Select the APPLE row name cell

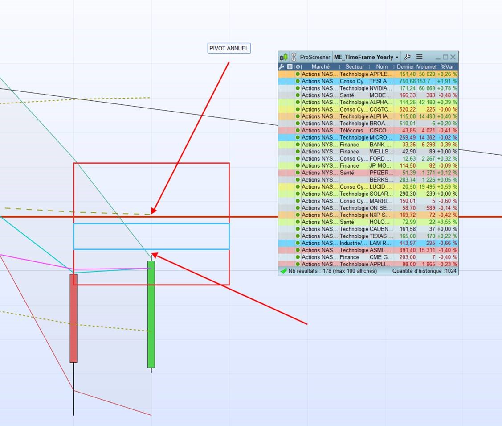381,74
